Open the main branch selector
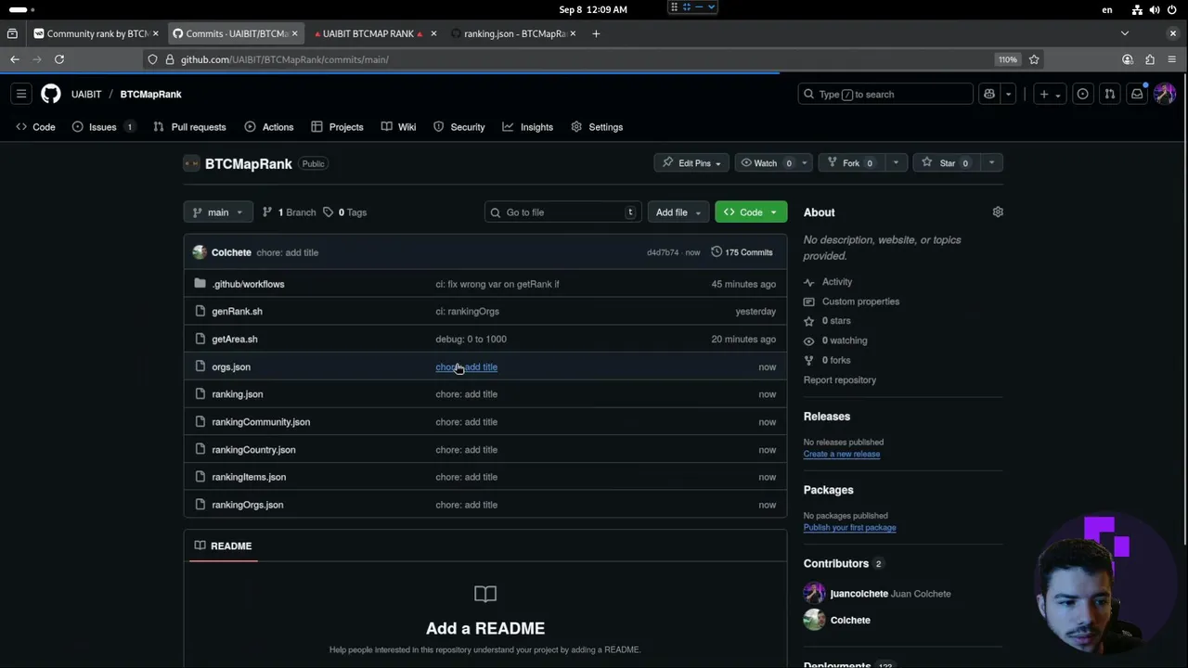Image resolution: width=1188 pixels, height=668 pixels. (x=218, y=212)
